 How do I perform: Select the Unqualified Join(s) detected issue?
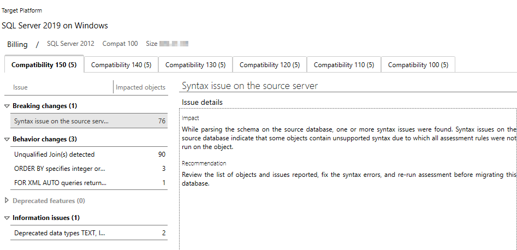point(89,154)
